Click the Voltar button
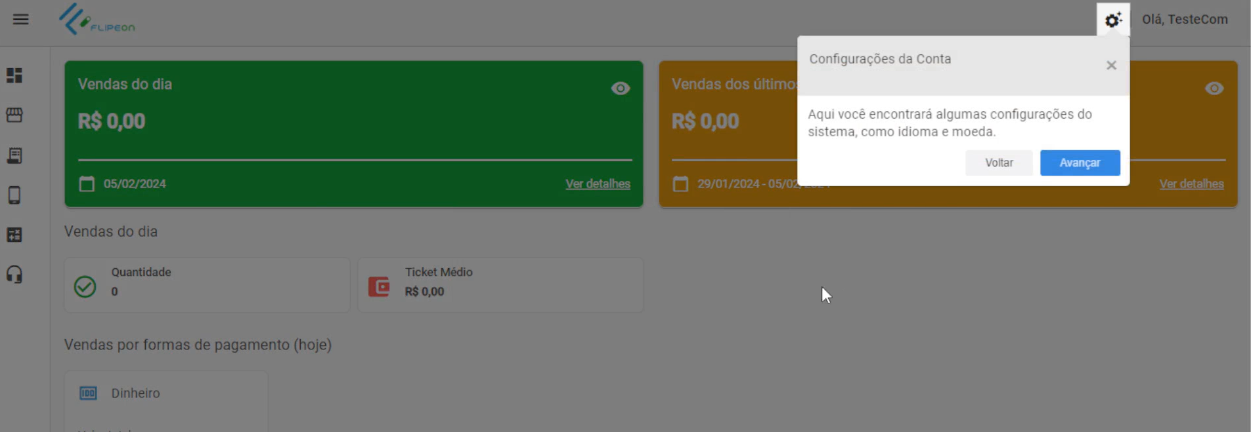1251x432 pixels. (x=999, y=163)
